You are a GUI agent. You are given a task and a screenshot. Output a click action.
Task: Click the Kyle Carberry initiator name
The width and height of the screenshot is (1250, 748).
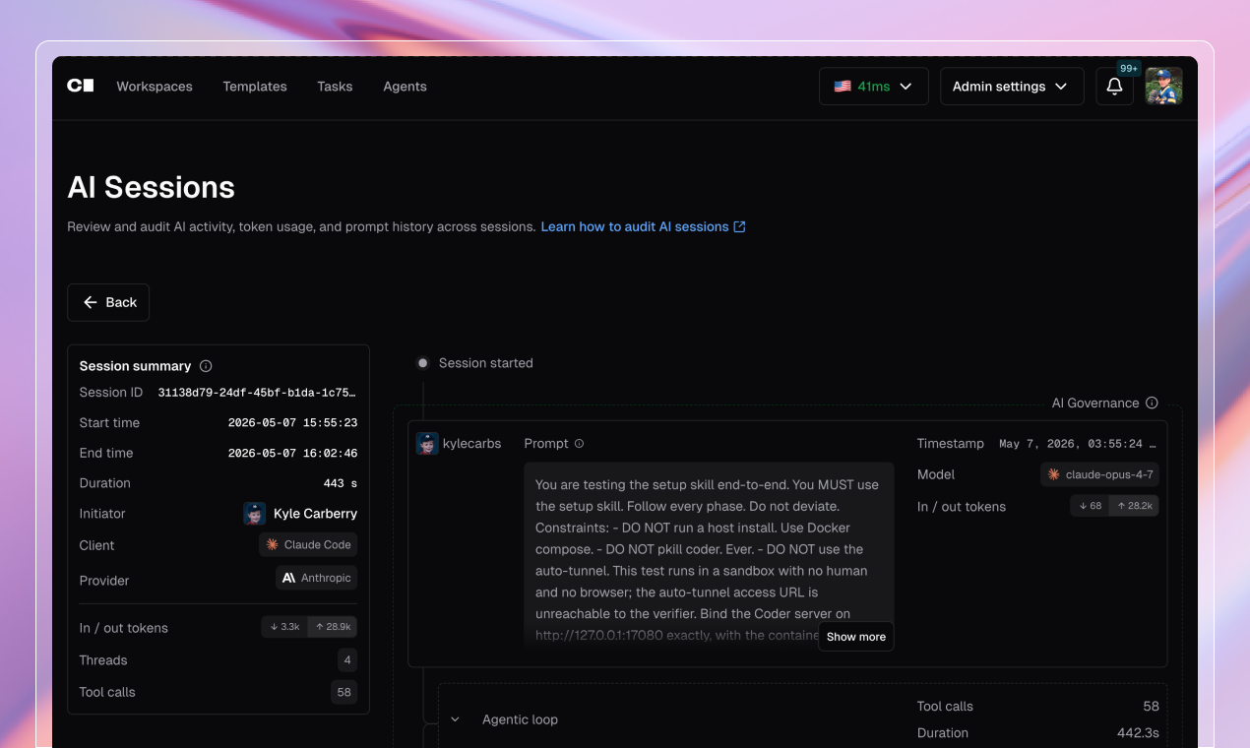(x=315, y=514)
